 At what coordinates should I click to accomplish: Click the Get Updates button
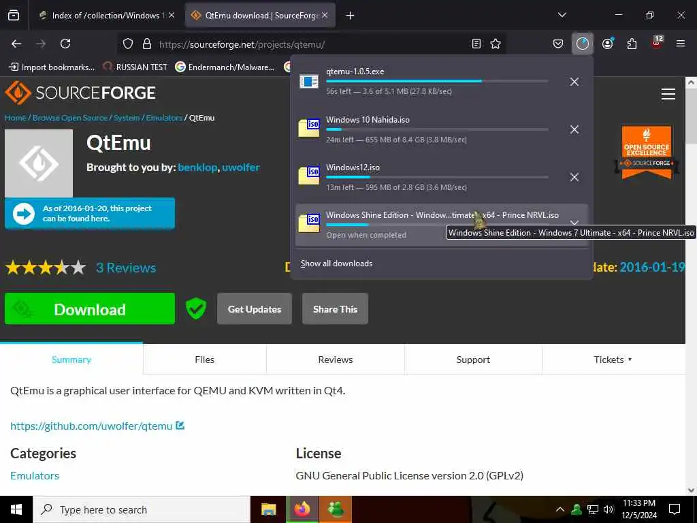click(255, 308)
